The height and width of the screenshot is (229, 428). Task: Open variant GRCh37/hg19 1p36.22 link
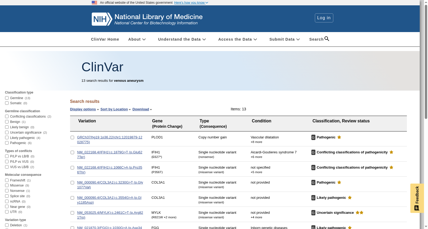[110, 140]
